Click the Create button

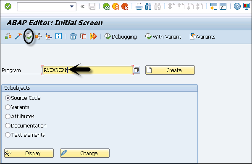(x=170, y=70)
